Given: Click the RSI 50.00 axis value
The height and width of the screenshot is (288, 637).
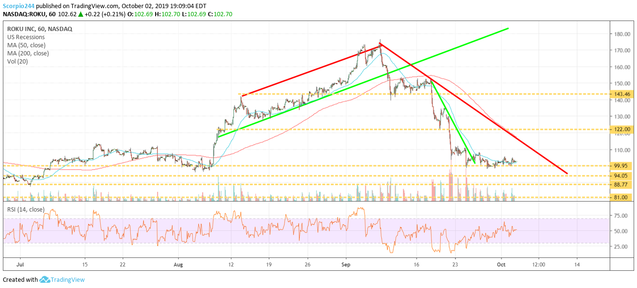Looking at the screenshot, I should (621, 231).
